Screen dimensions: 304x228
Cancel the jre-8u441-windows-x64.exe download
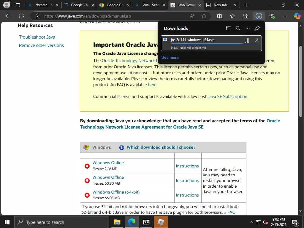pyautogui.click(x=257, y=40)
